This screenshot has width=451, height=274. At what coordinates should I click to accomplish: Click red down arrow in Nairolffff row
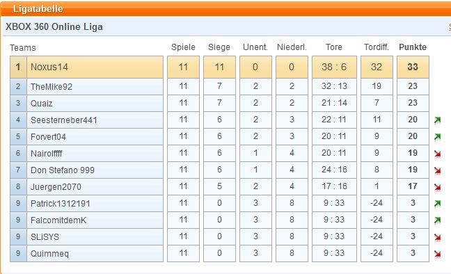click(438, 154)
